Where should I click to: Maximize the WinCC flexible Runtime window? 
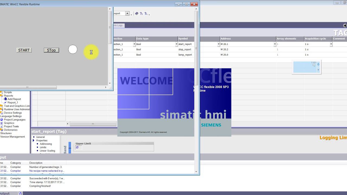(186, 4)
